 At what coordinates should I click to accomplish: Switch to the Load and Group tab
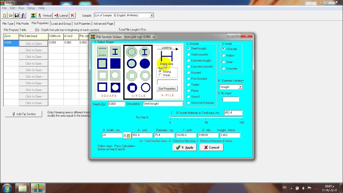(61, 24)
